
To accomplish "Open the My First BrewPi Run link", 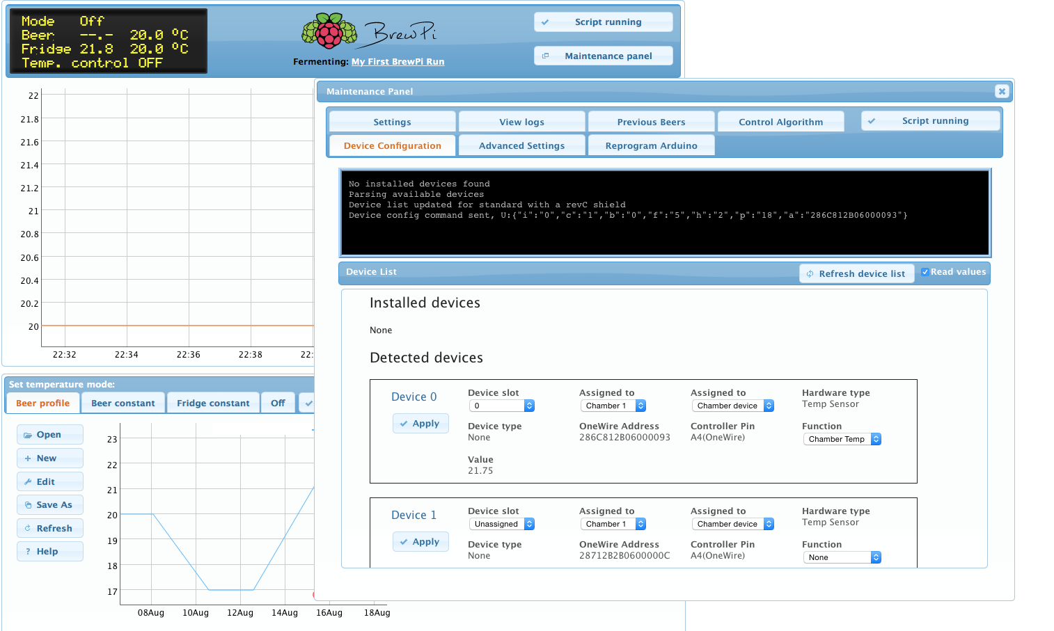I will pos(398,61).
